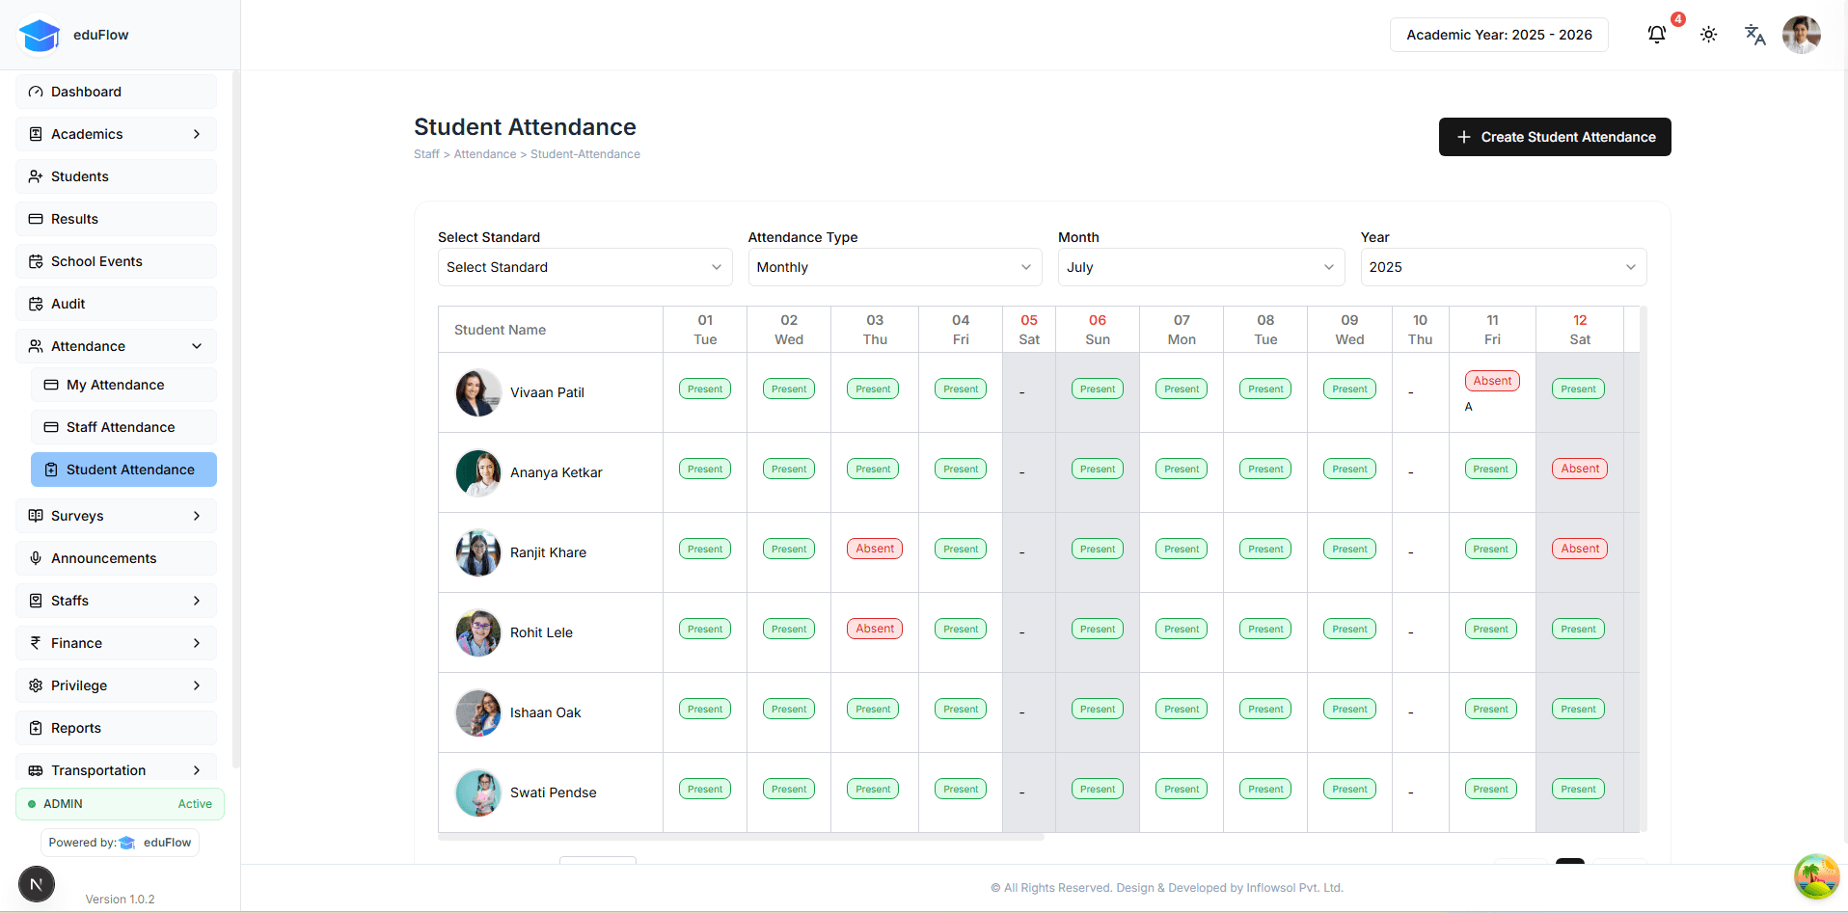Go to My Attendance menu item

click(116, 385)
